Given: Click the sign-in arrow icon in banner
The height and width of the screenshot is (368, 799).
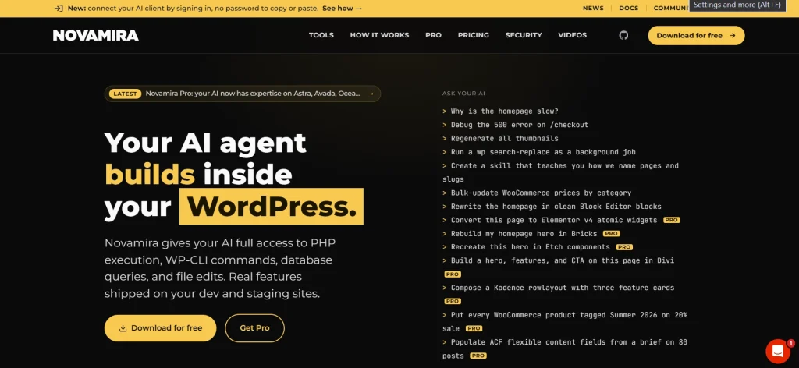Looking at the screenshot, I should [59, 8].
